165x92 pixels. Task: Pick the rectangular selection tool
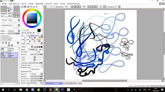click(x=23, y=30)
